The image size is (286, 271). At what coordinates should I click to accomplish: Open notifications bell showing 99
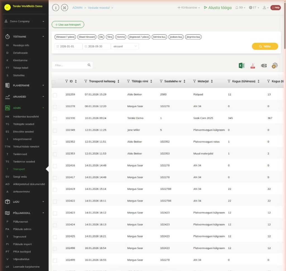click(240, 8)
